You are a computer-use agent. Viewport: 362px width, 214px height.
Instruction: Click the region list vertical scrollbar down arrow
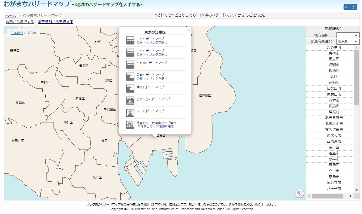(x=357, y=190)
